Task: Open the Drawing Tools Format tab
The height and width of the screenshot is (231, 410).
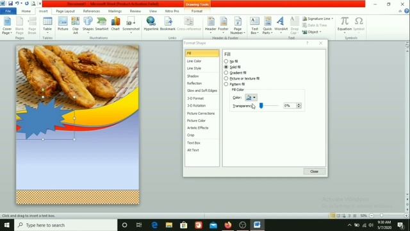Action: [197, 12]
